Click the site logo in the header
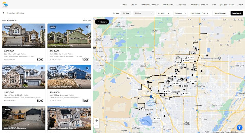This screenshot has height=133, width=245. 5,5
